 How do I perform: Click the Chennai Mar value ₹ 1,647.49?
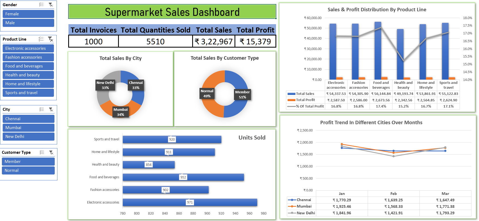(445, 200)
